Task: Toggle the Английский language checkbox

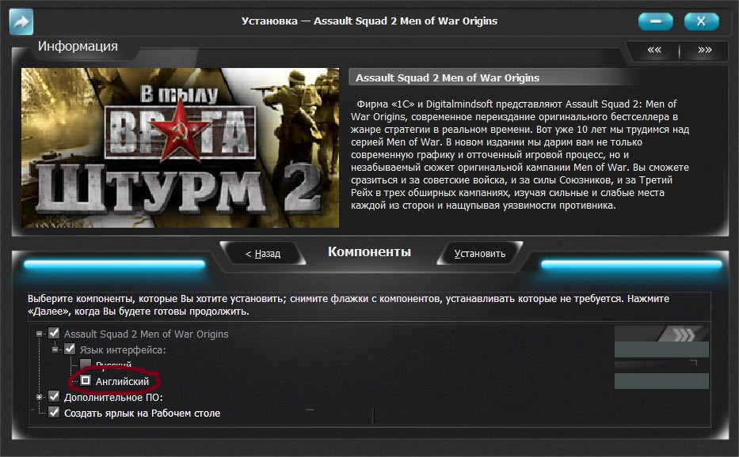Action: pos(86,381)
